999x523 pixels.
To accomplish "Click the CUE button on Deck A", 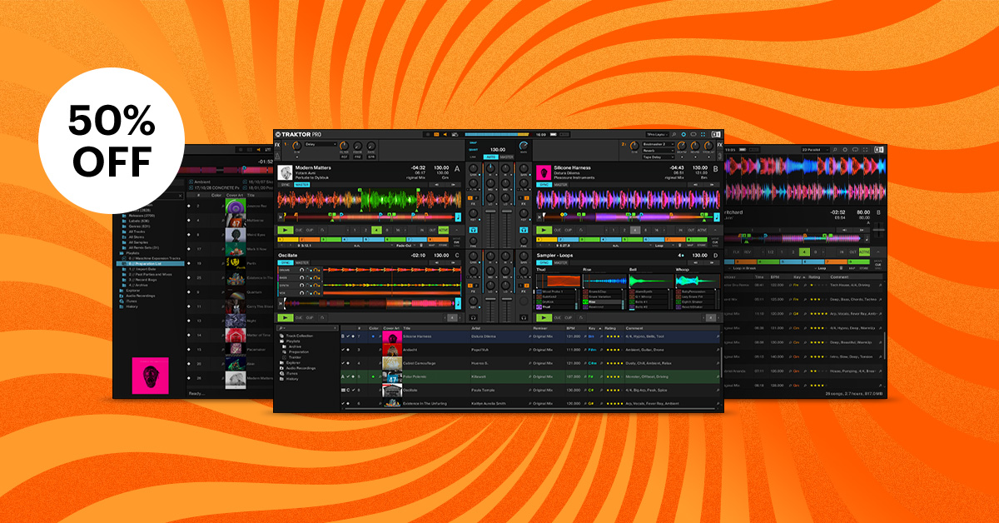I will pos(300,229).
